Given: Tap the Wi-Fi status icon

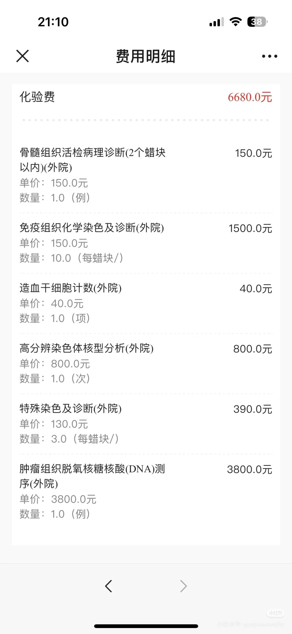Looking at the screenshot, I should click(x=235, y=22).
